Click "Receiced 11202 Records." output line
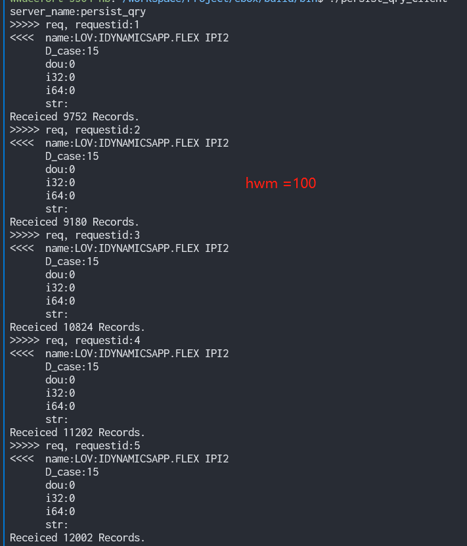 click(x=78, y=432)
